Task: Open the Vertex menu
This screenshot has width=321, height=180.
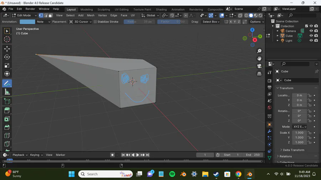Action: (102, 15)
